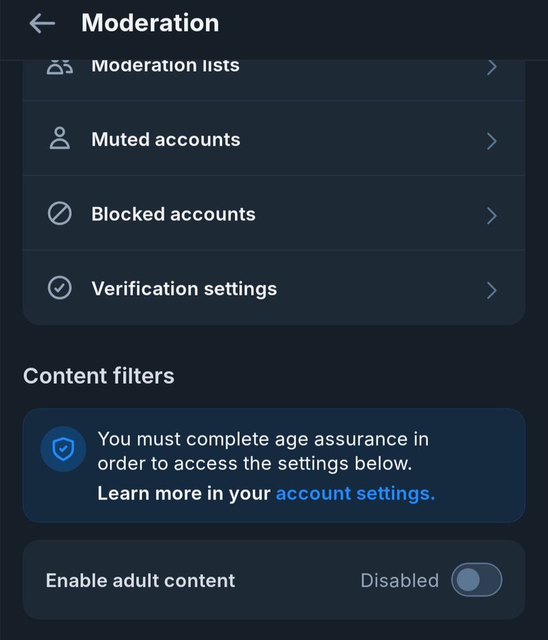This screenshot has height=640, width=548.
Task: Click the Verification settings checkmark icon
Action: point(60,289)
